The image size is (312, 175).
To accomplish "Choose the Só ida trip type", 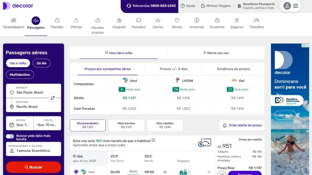I will [41, 63].
